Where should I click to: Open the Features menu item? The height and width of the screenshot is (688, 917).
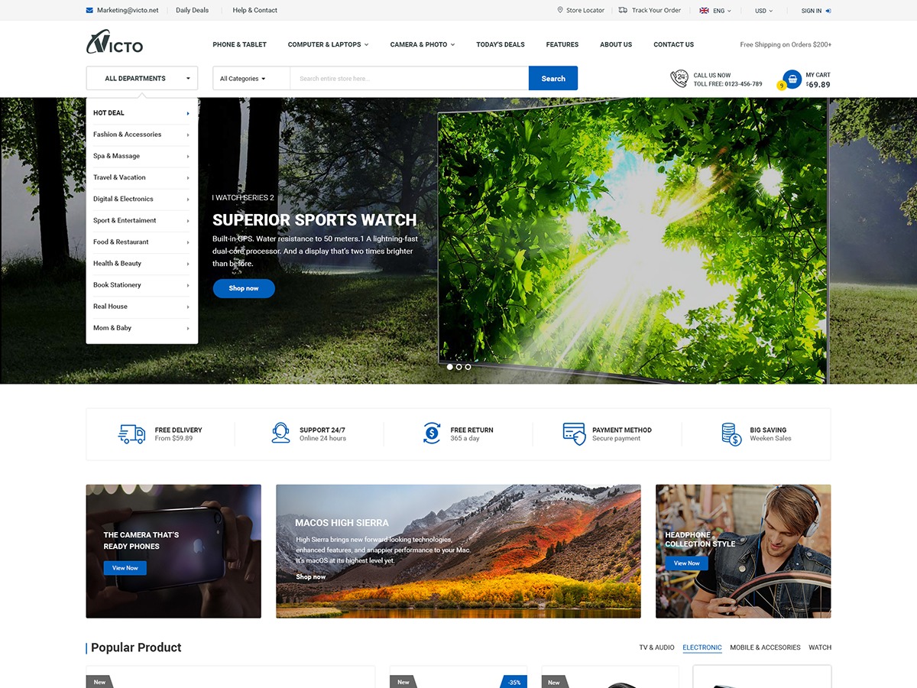coord(562,44)
